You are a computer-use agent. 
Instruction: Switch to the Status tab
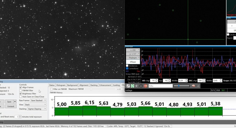pos(52,85)
